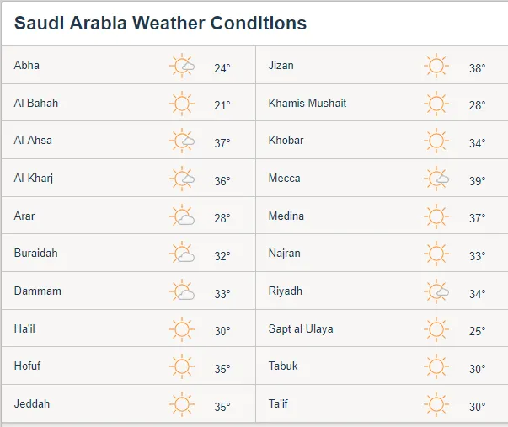The width and height of the screenshot is (508, 427).
Task: Open the Najran weather link
Action: tap(284, 253)
